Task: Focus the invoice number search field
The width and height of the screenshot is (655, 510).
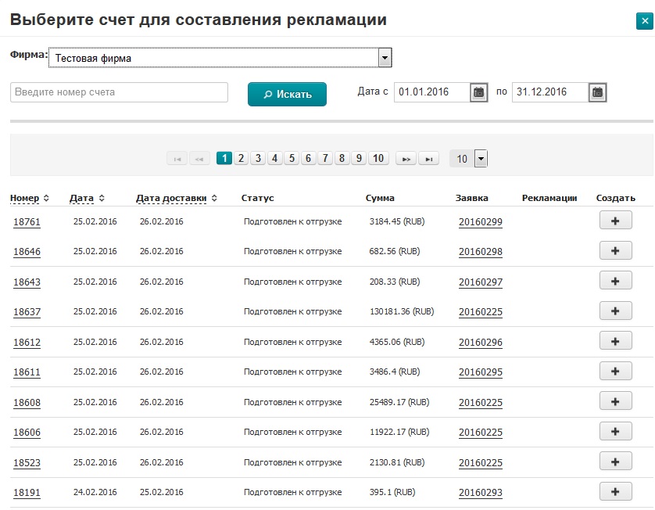Action: tap(119, 92)
